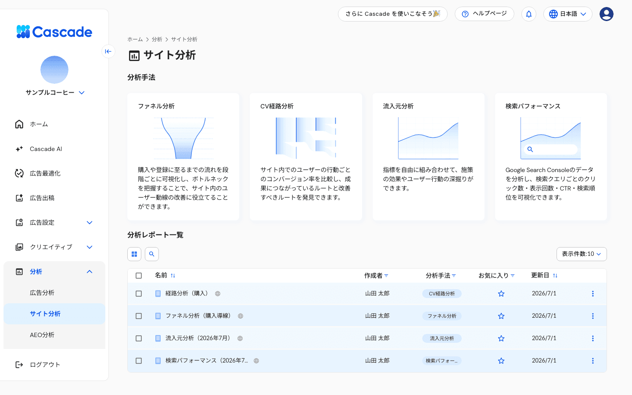Filter by 分析手法 column
This screenshot has width=632, height=395.
click(x=454, y=276)
